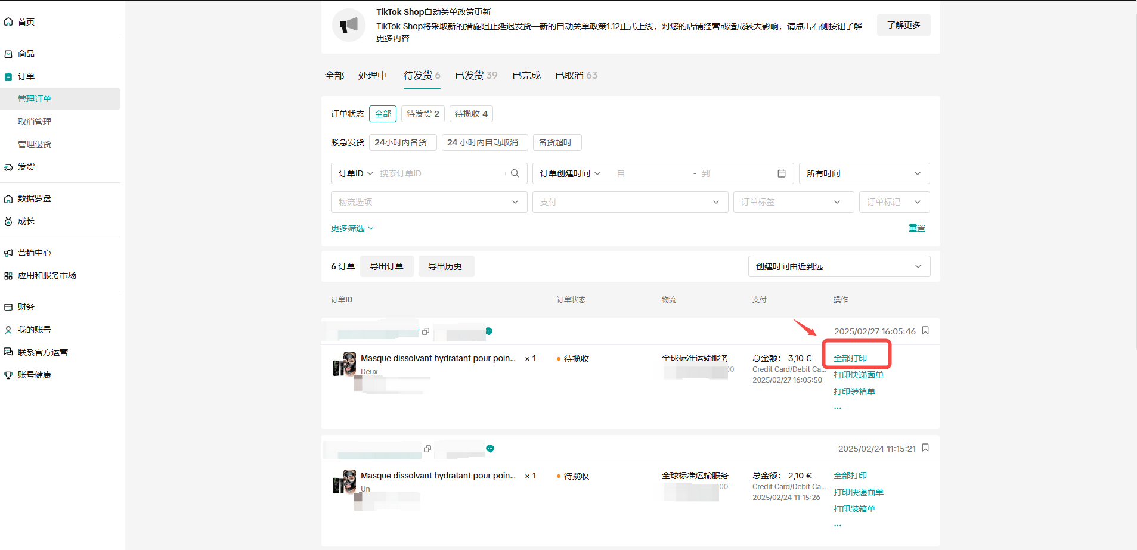Open chat with first order's buyer
Screen dimensions: 1137x550
[x=489, y=331]
